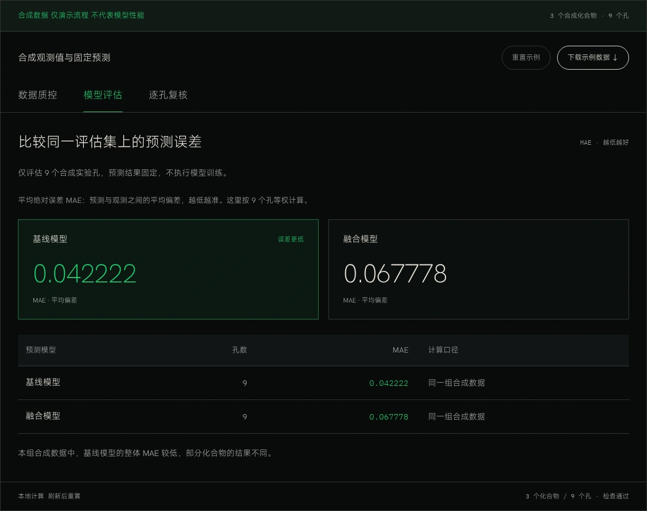
Task: Select the 基线模型 summary card
Action: (168, 269)
